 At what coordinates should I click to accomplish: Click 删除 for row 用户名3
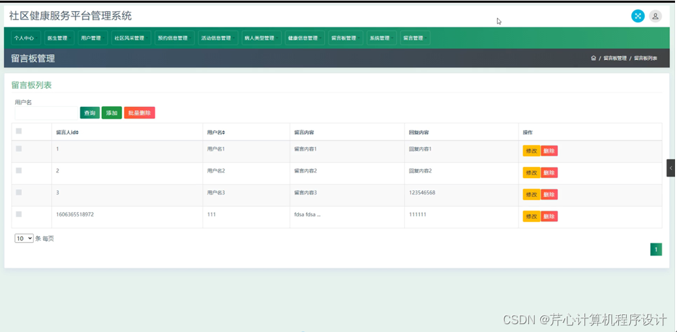tap(549, 194)
